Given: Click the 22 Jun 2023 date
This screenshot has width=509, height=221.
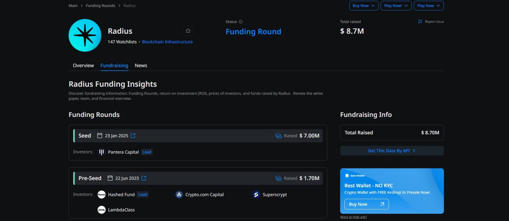Looking at the screenshot, I should tap(127, 178).
